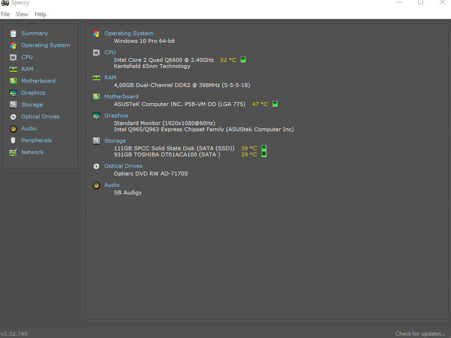This screenshot has height=338, width=451.
Task: Click the Motherboard heading link in summary
Action: click(121, 97)
